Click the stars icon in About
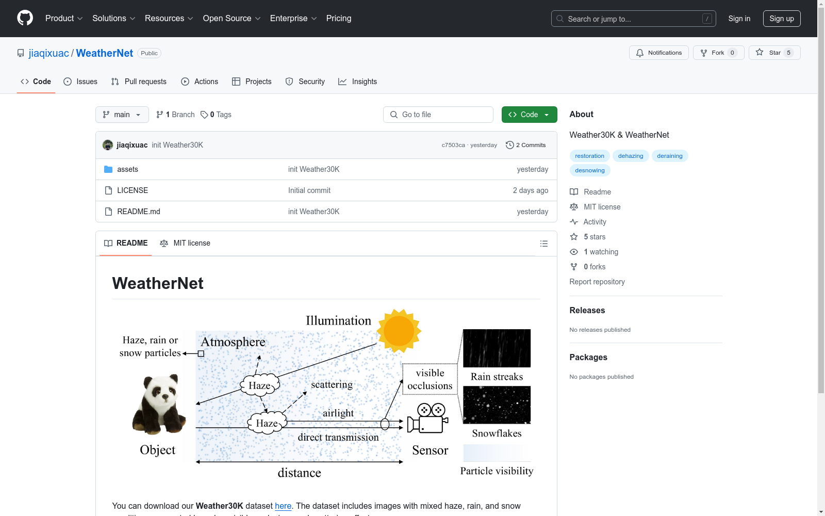 pos(574,237)
